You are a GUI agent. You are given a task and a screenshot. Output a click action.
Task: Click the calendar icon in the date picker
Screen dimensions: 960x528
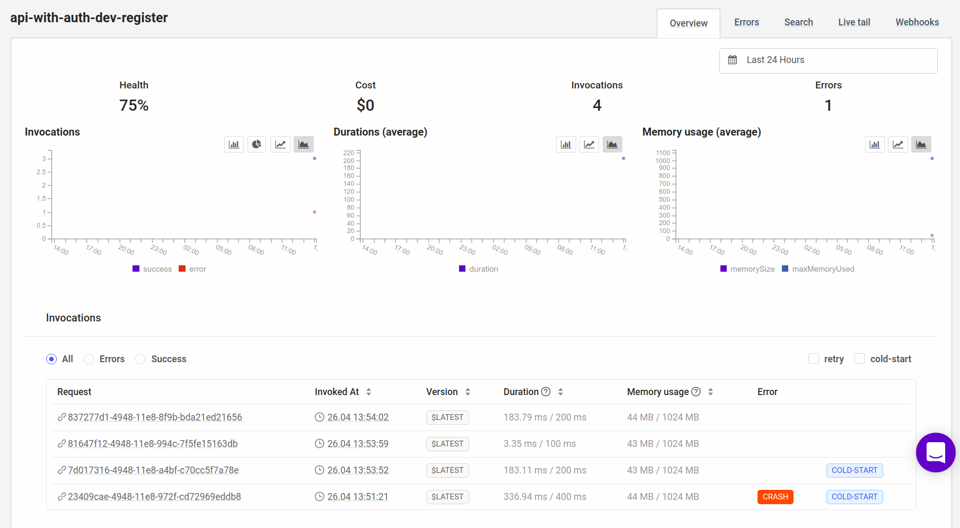tap(733, 60)
